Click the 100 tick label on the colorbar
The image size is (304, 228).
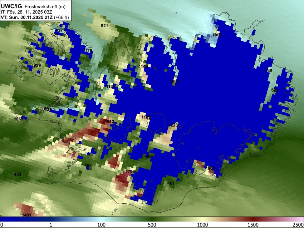click(x=101, y=225)
